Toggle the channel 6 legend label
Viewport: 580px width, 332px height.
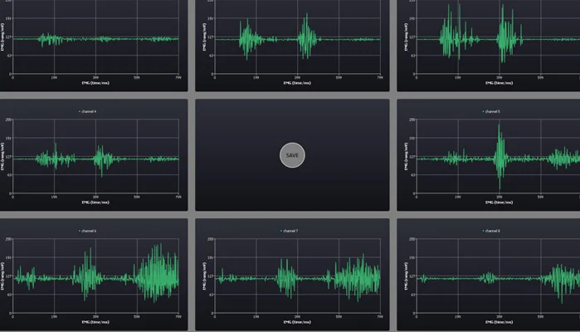coord(89,231)
